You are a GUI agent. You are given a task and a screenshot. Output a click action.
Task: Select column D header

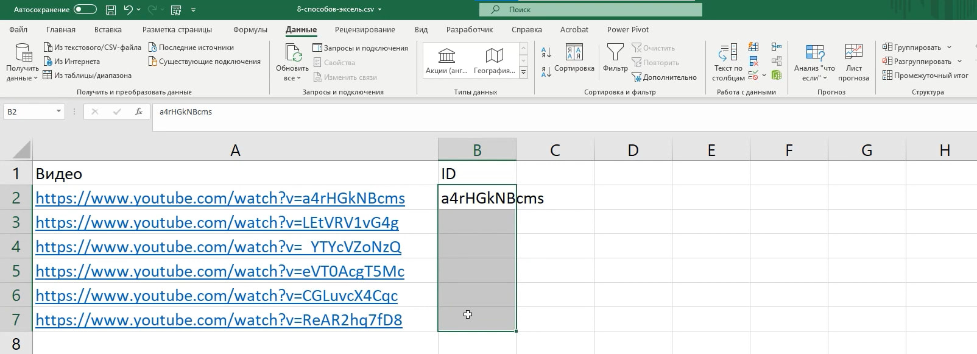pyautogui.click(x=633, y=150)
